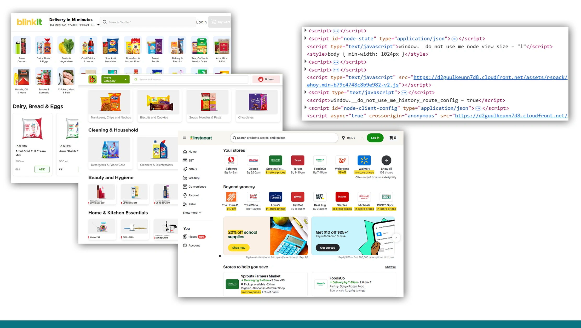The width and height of the screenshot is (581, 328).
Task: Select Home in the Instacart sidebar
Action: tap(192, 151)
